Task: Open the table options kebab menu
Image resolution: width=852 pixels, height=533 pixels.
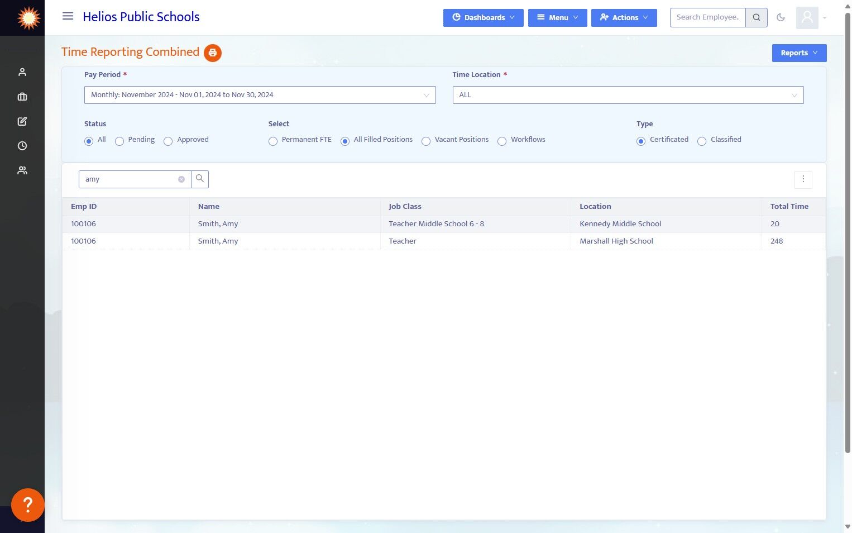Action: coord(803,179)
